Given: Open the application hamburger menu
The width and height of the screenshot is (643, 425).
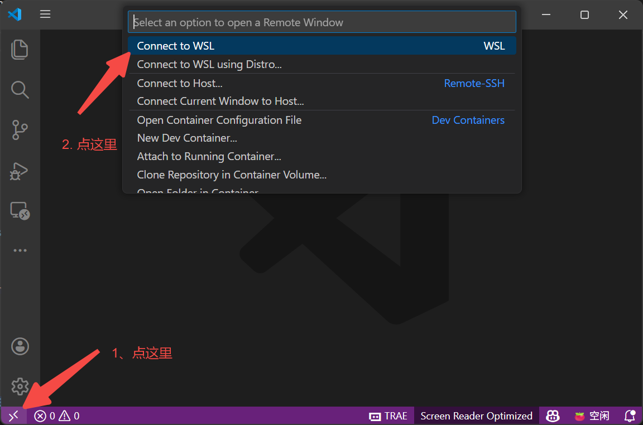Looking at the screenshot, I should pos(45,14).
